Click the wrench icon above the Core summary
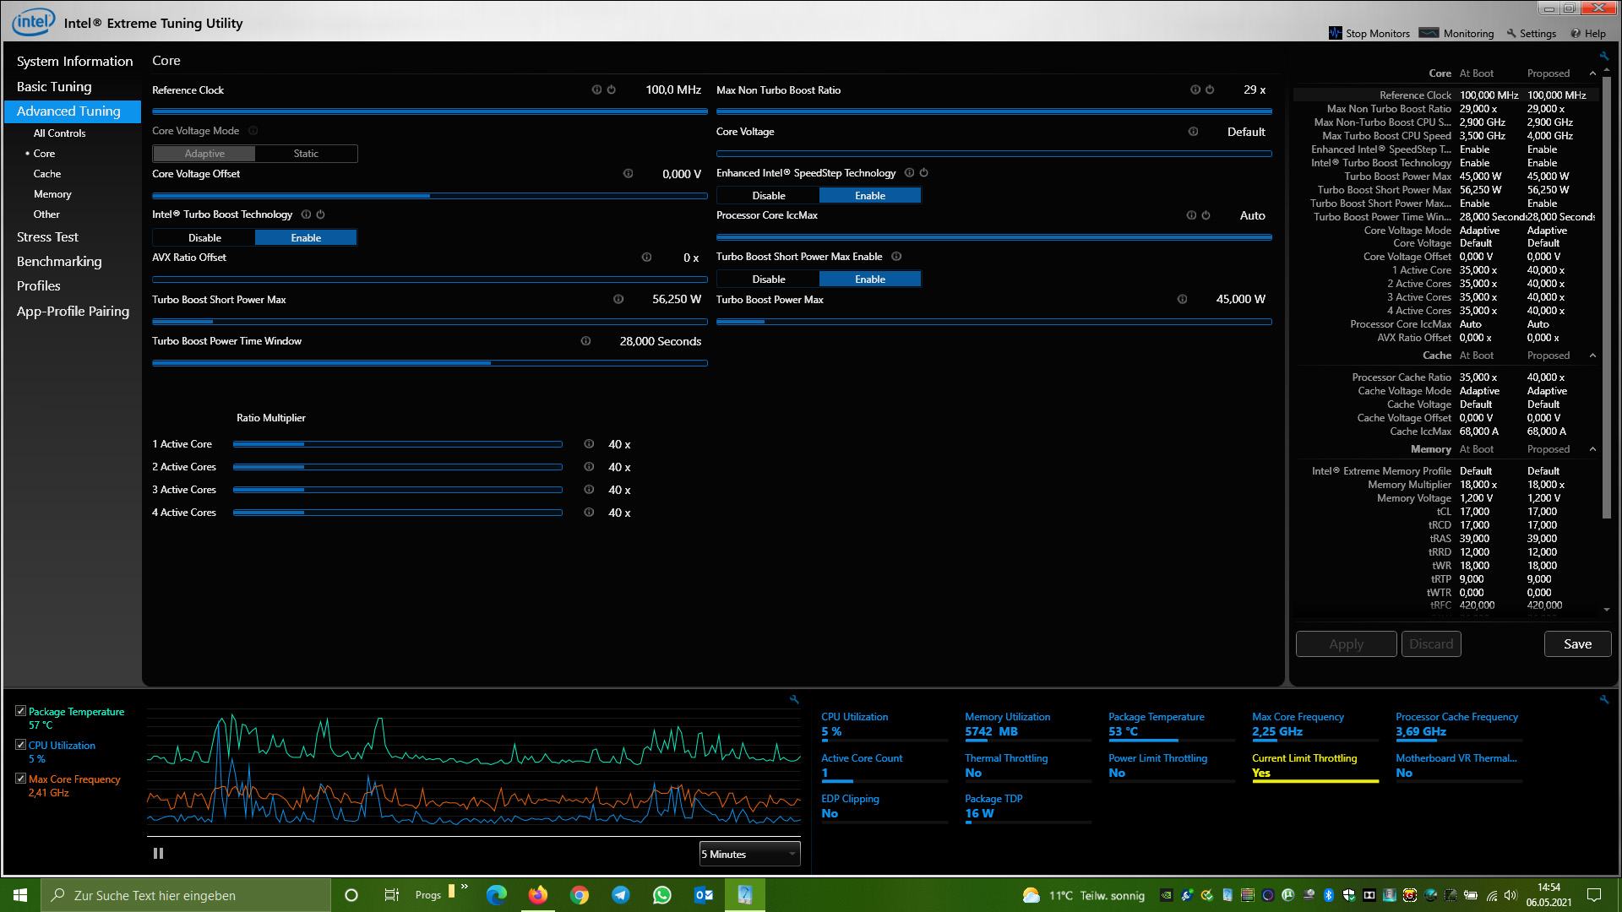Screen dimensions: 1622x912 1603,57
